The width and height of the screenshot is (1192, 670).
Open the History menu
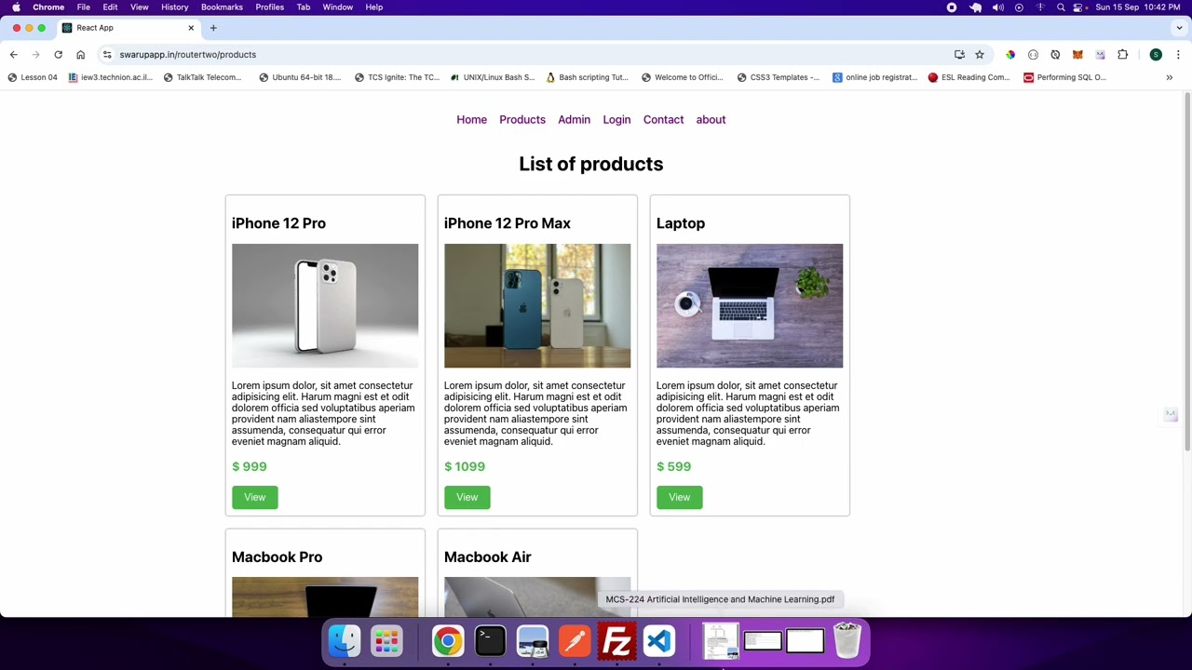174,7
